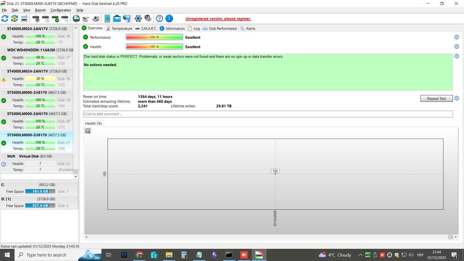Open the View menu

(26, 10)
